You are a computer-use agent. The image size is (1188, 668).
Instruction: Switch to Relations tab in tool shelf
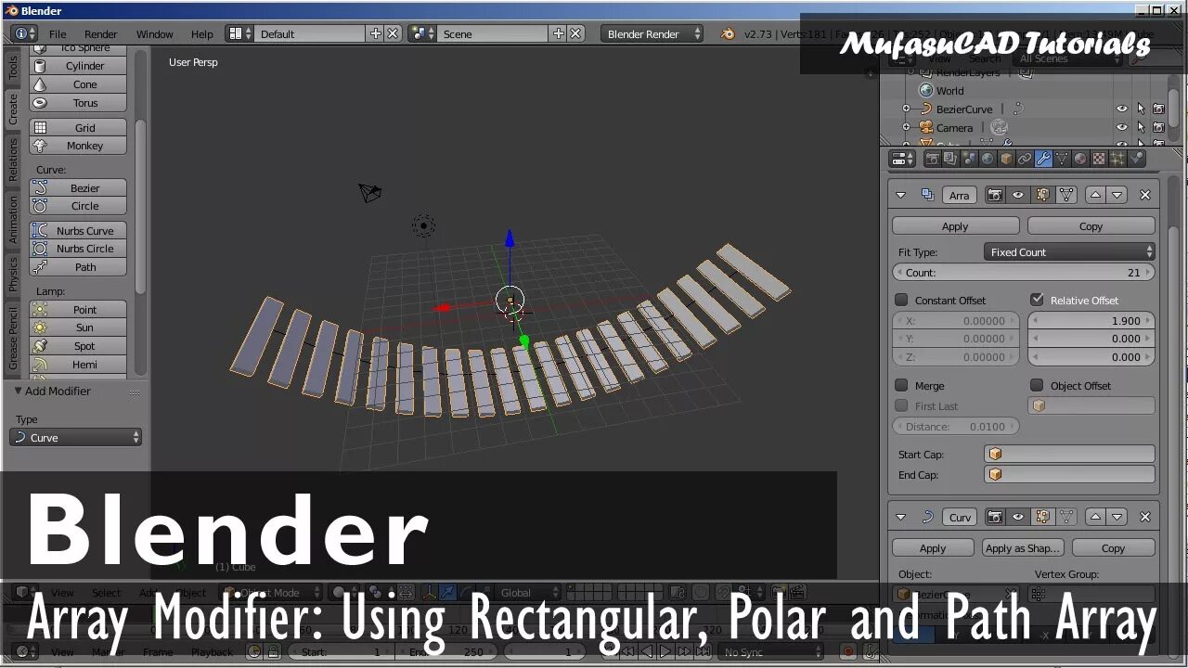[13, 160]
